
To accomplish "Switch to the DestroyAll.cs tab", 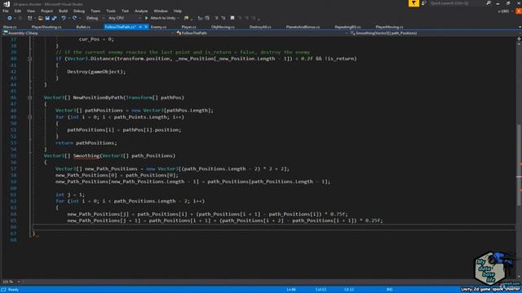I will [x=260, y=27].
